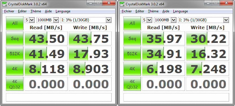Viewport: 235px width, 106px height.
Task: Click comment field at bottom of right window
Action: (176, 97)
